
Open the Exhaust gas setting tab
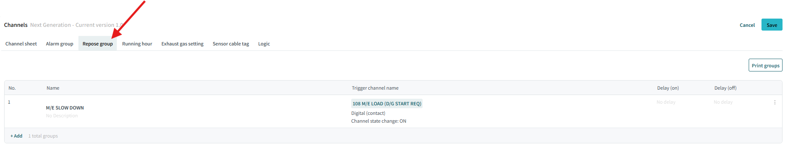182,44
